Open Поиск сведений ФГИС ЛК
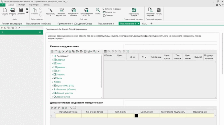 (86, 12)
